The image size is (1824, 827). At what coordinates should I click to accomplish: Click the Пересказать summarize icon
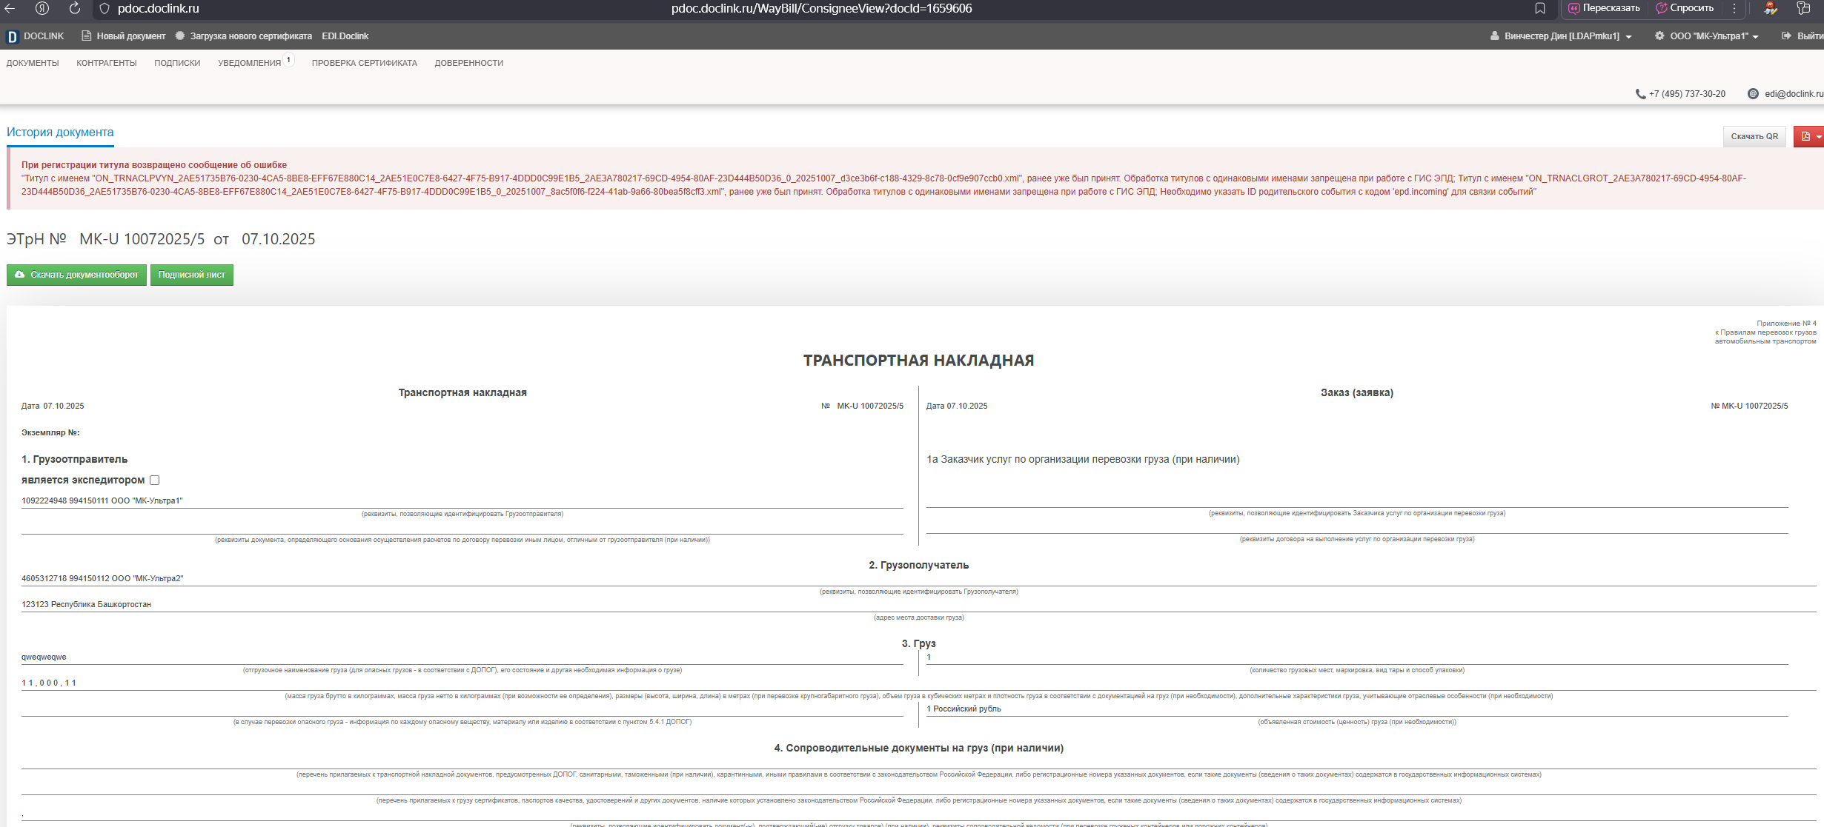click(1573, 8)
